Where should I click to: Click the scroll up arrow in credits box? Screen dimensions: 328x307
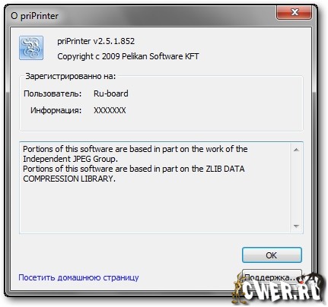point(296,150)
